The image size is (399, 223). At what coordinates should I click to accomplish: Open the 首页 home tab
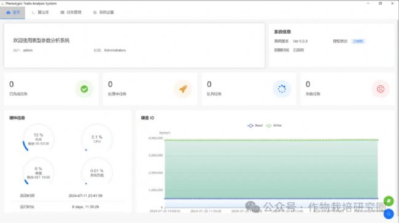click(x=12, y=12)
